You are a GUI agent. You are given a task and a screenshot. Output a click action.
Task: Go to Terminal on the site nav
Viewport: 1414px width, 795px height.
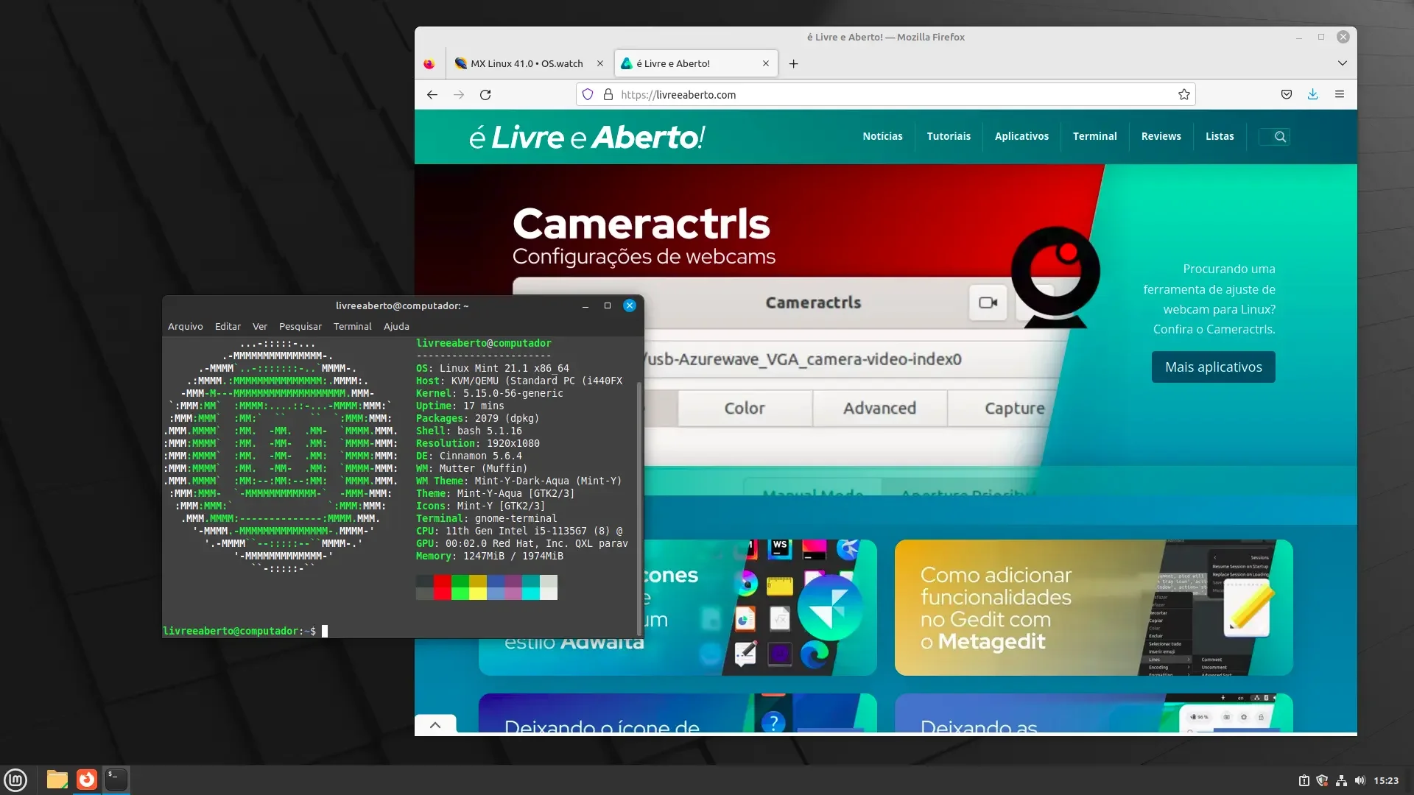(1094, 136)
